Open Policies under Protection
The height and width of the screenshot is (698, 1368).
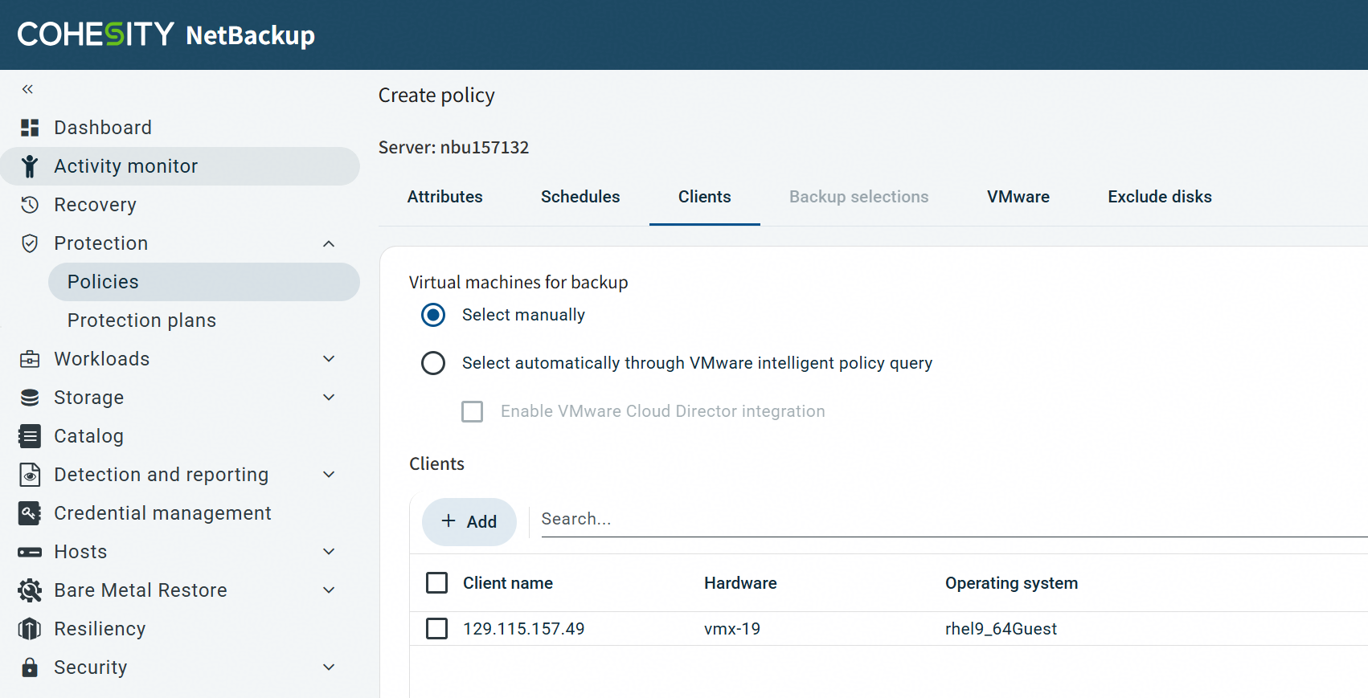tap(204, 282)
